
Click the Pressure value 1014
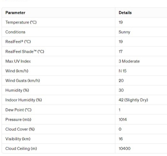pos(123,119)
